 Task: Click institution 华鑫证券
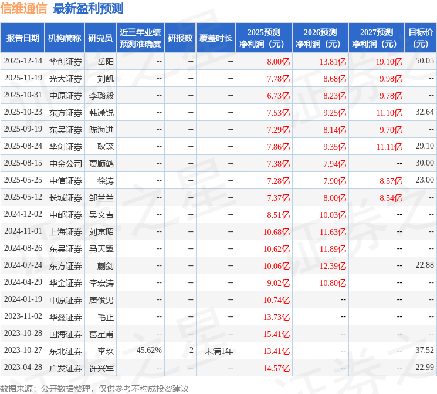66,317
